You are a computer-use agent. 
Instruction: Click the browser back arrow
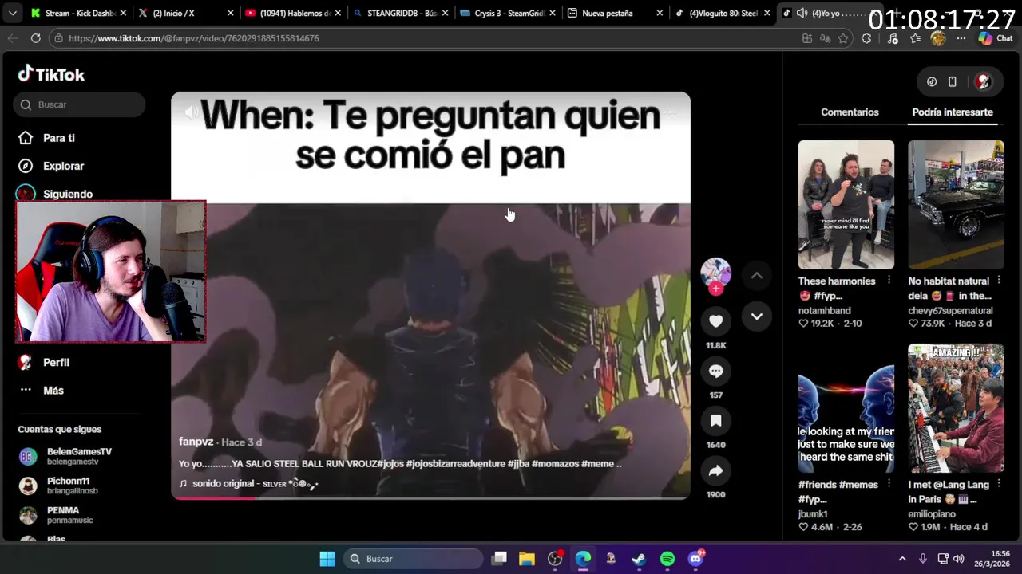click(12, 38)
